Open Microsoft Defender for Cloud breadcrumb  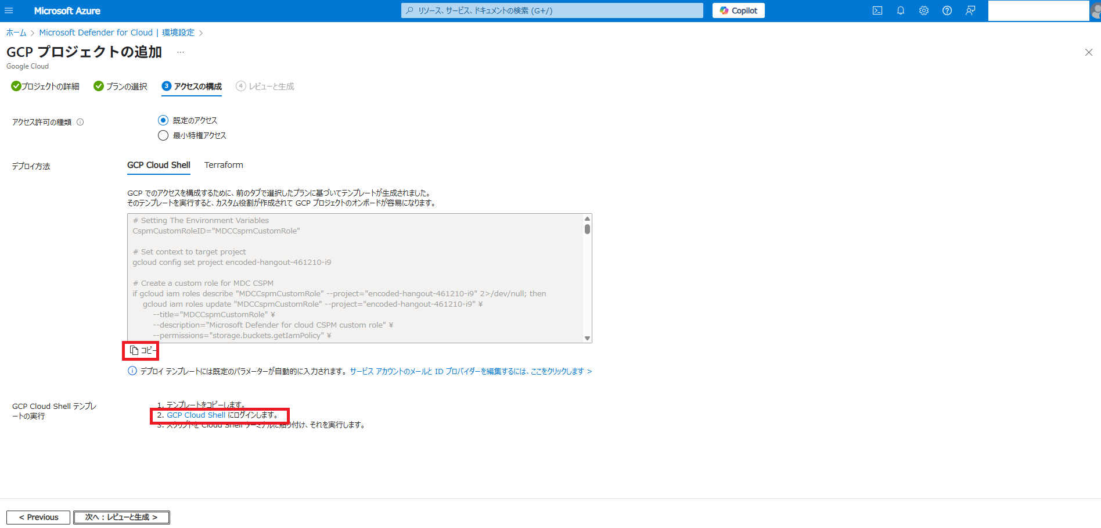[x=96, y=33]
